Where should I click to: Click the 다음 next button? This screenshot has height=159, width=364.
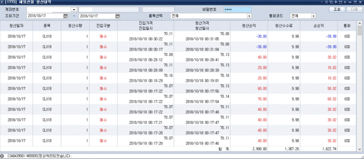pyautogui.click(x=355, y=9)
